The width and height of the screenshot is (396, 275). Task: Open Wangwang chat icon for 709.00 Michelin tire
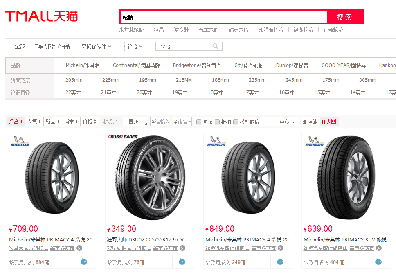click(84, 261)
